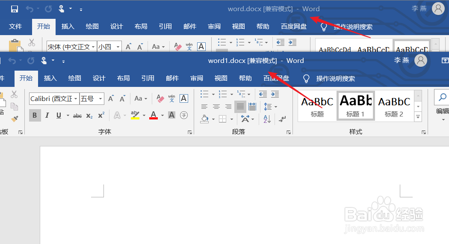Click Cut scissors in word1.docx window

click(14, 94)
